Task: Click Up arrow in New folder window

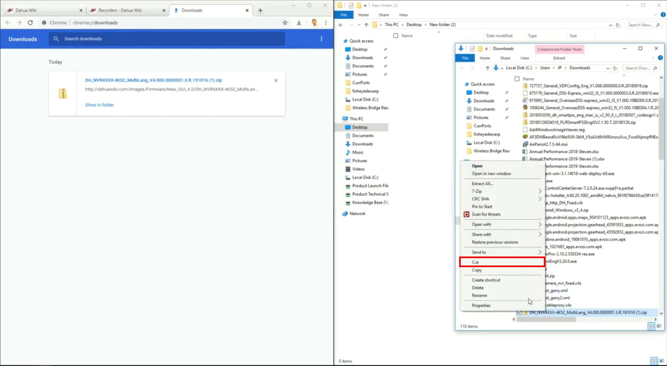Action: click(x=366, y=25)
